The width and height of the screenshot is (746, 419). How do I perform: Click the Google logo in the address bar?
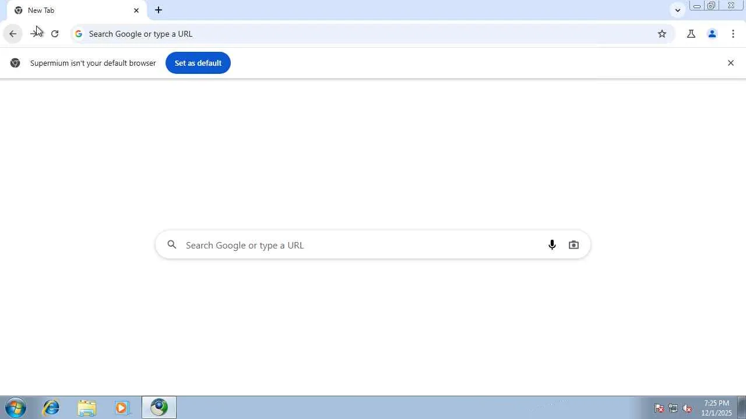pos(79,34)
